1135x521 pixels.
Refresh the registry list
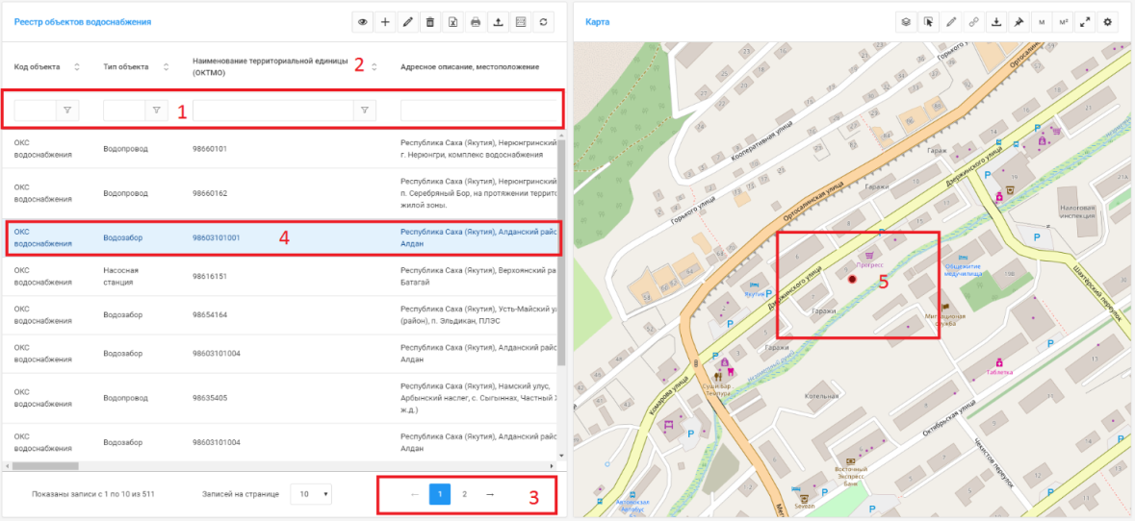click(x=544, y=22)
